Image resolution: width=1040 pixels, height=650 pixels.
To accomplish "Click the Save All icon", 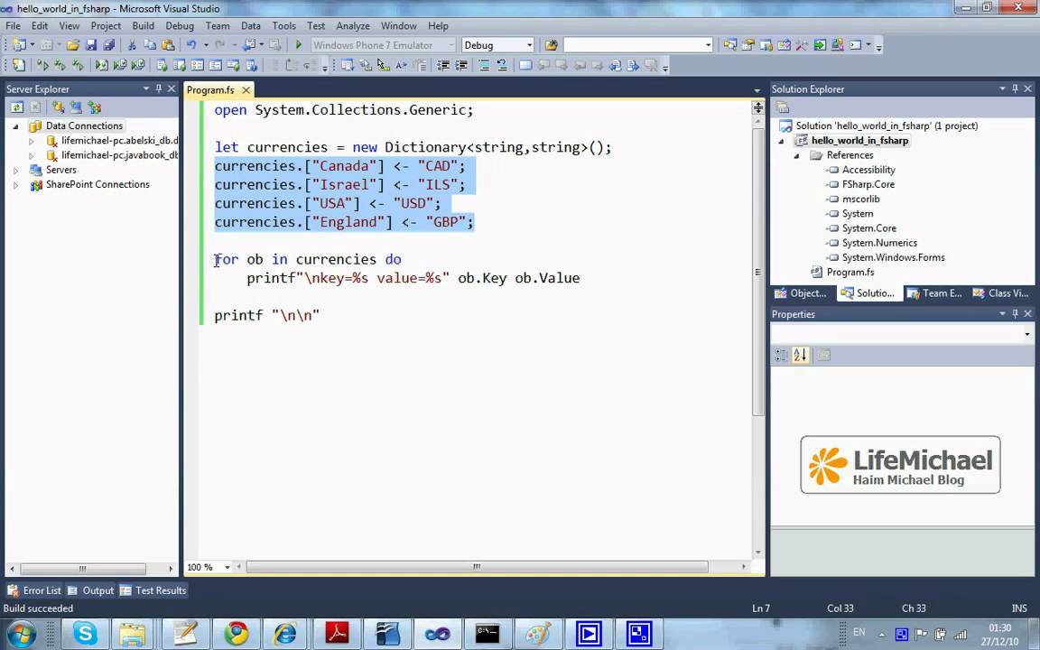I will [x=108, y=45].
